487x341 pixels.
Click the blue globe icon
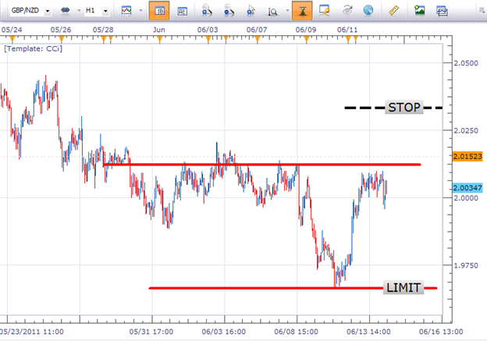368,11
